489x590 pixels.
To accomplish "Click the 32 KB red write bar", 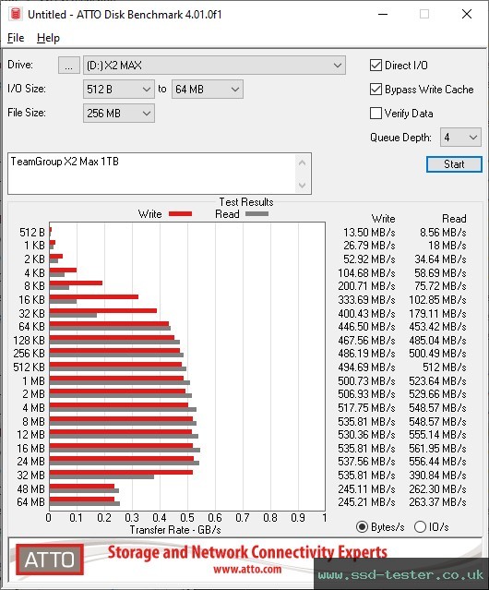I will 103,311.
